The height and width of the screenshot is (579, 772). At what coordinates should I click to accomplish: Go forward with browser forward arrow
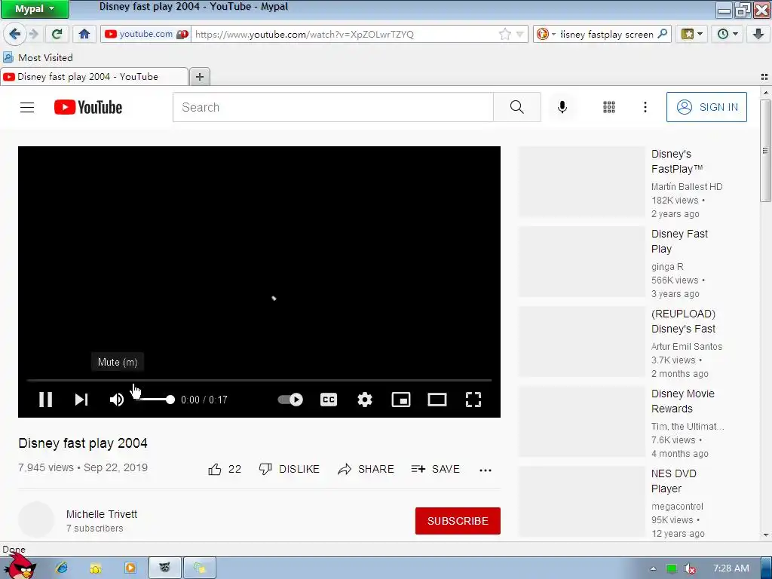pos(33,34)
